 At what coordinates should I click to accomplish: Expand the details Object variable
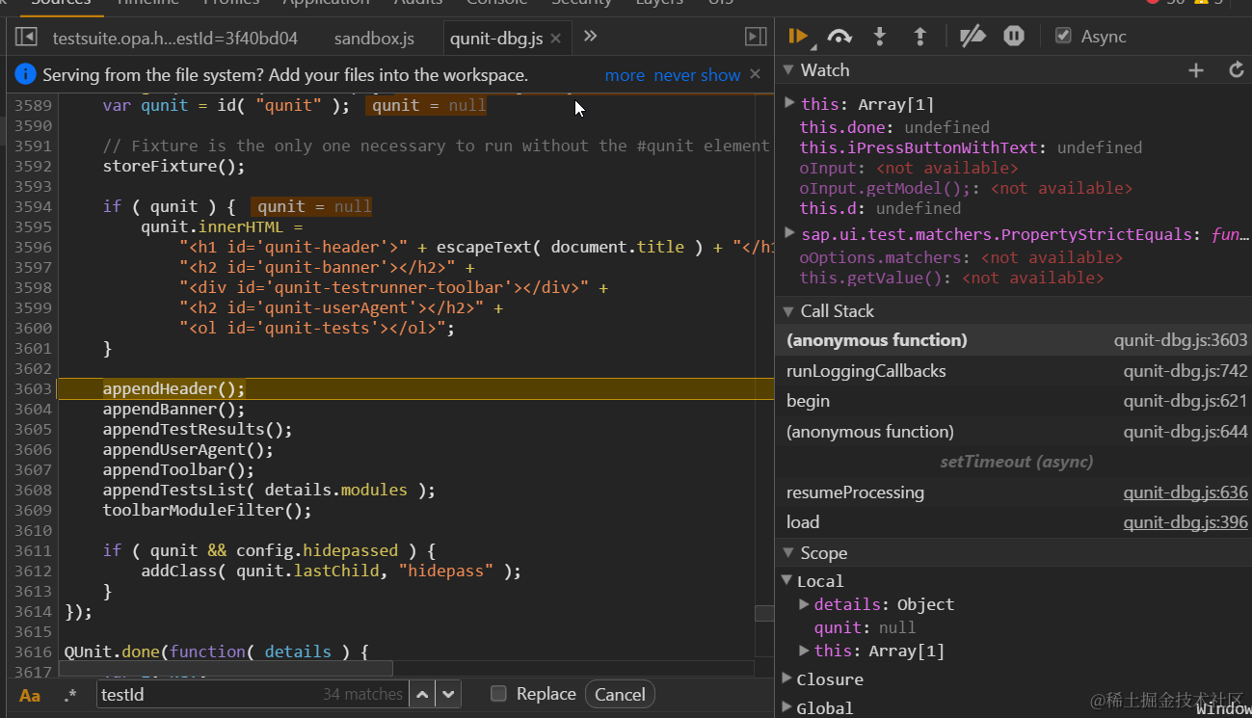(x=805, y=604)
